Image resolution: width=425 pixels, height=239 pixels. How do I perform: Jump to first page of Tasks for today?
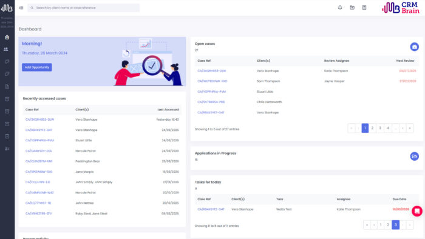[x=367, y=224]
